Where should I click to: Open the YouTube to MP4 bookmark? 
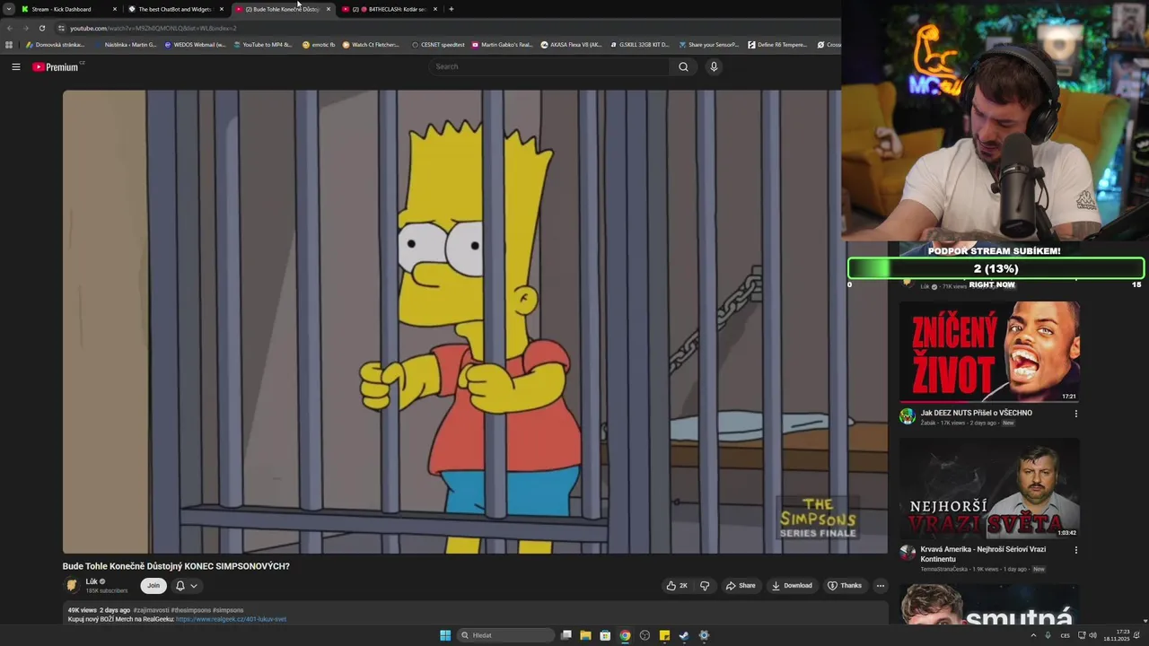click(x=262, y=44)
